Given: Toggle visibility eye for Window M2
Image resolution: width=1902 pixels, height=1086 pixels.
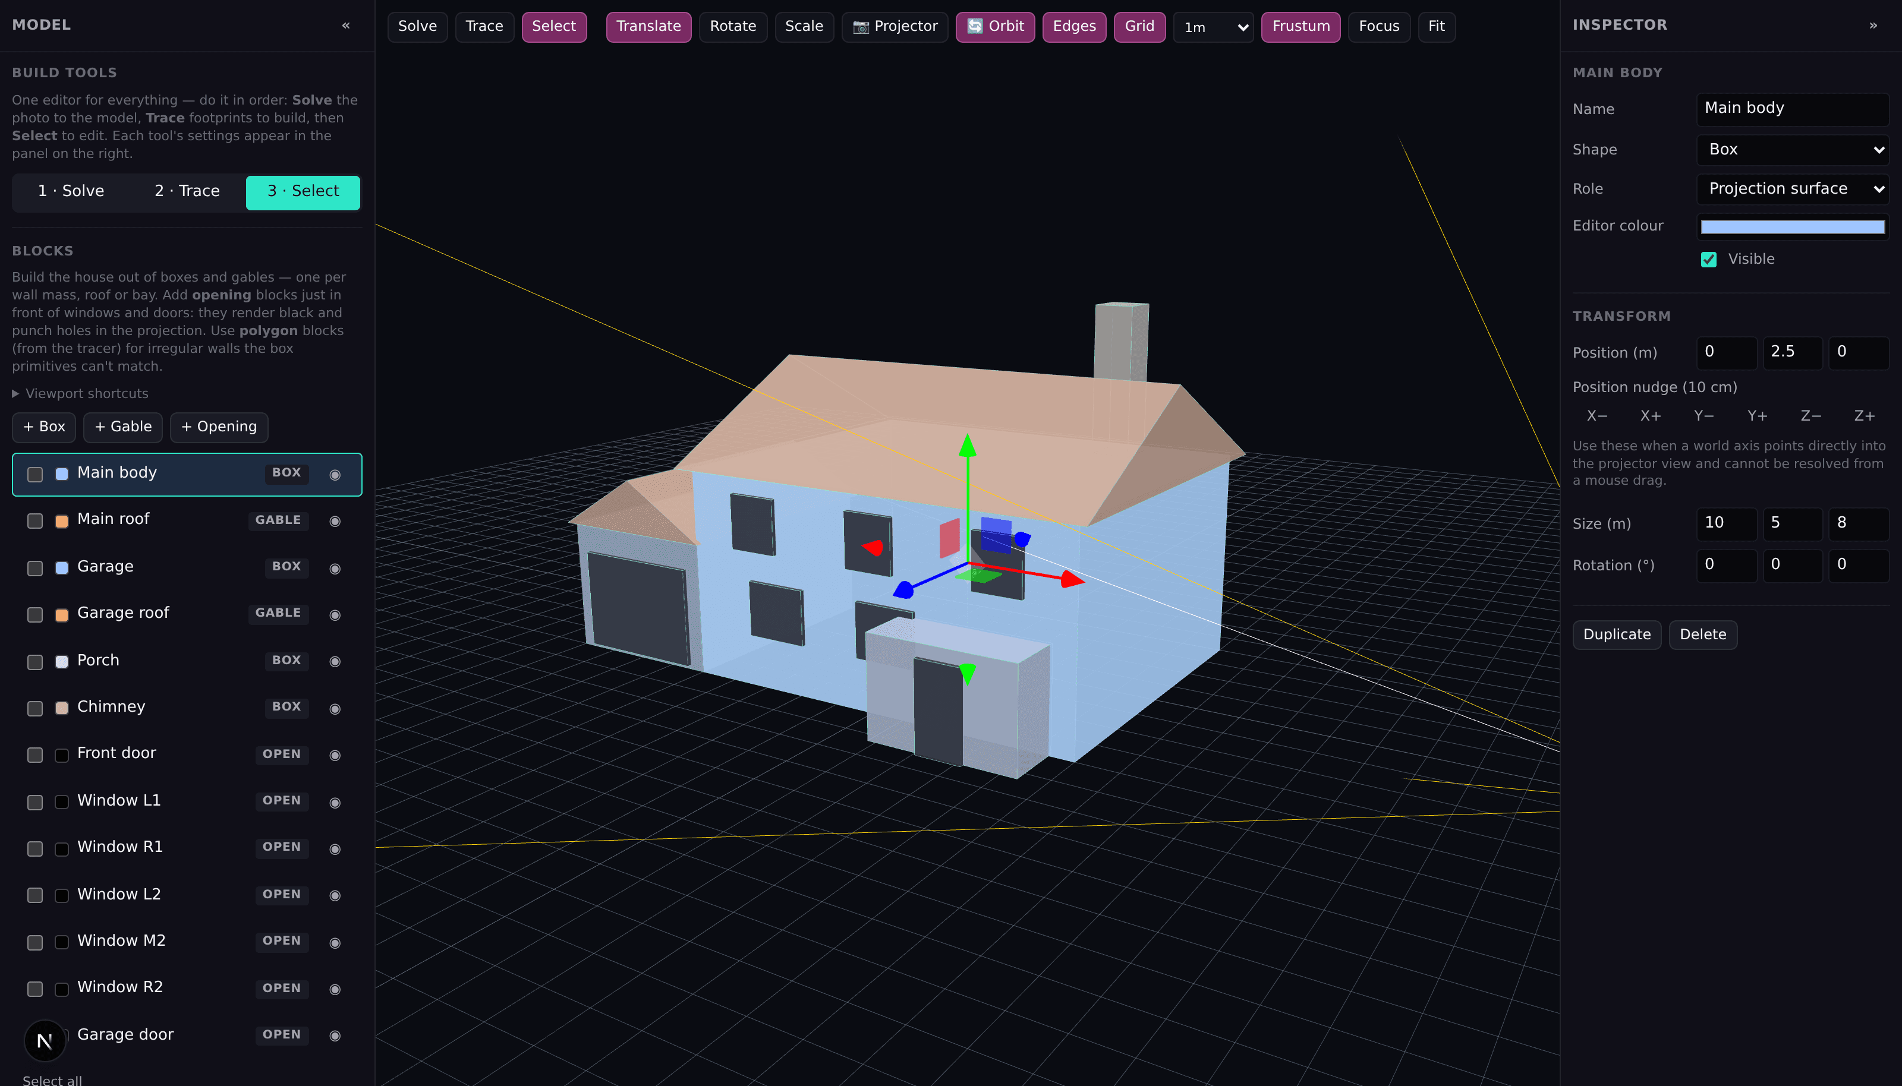Looking at the screenshot, I should coord(335,943).
